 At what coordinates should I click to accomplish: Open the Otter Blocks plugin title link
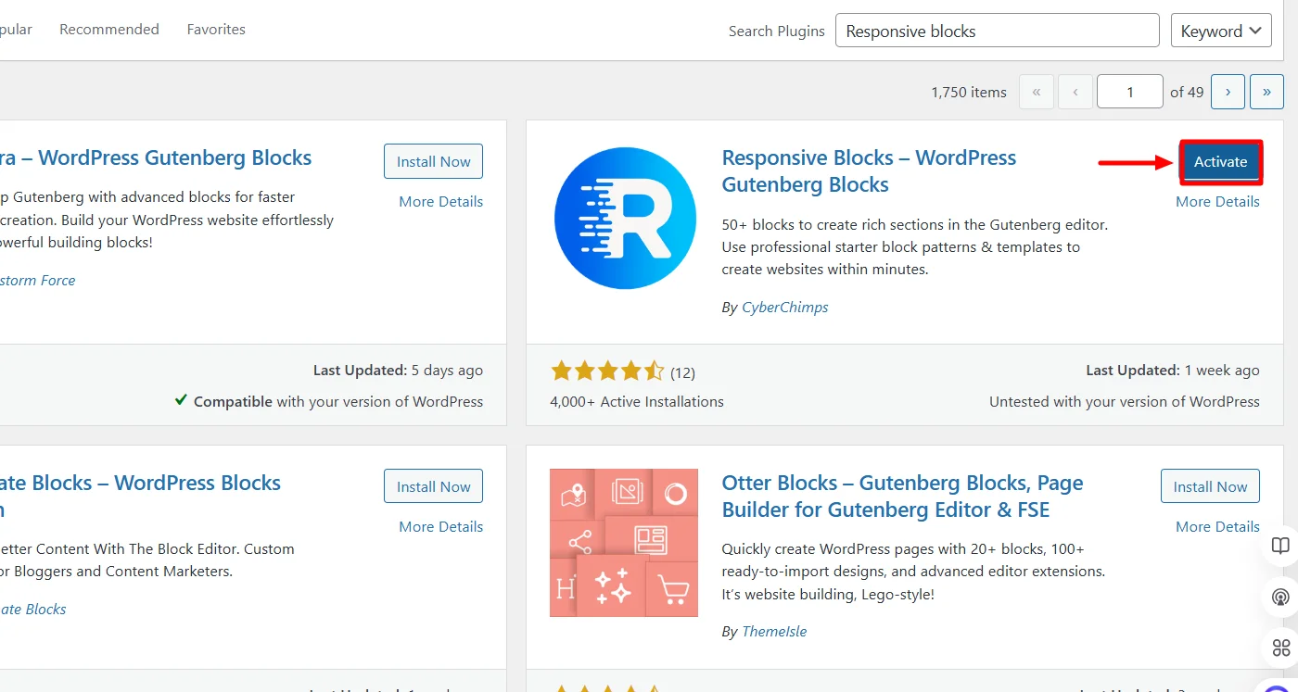[902, 497]
